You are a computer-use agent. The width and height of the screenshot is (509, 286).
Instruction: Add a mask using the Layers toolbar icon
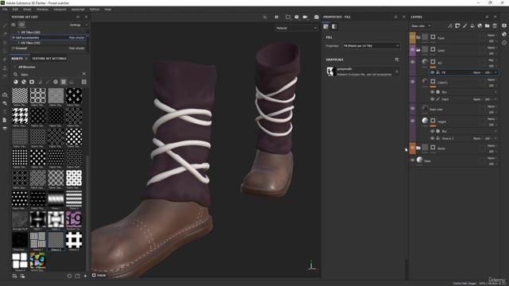point(457,26)
